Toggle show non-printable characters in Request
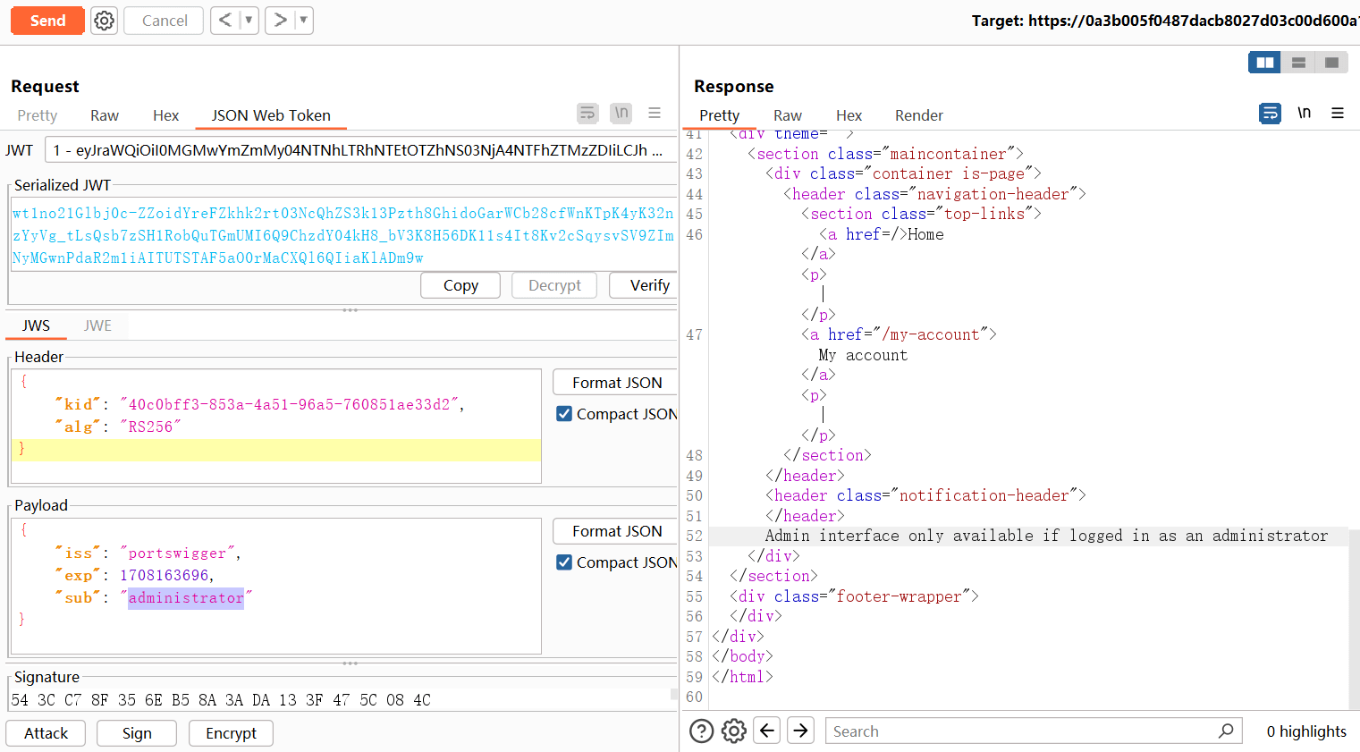The width and height of the screenshot is (1360, 752). point(621,114)
